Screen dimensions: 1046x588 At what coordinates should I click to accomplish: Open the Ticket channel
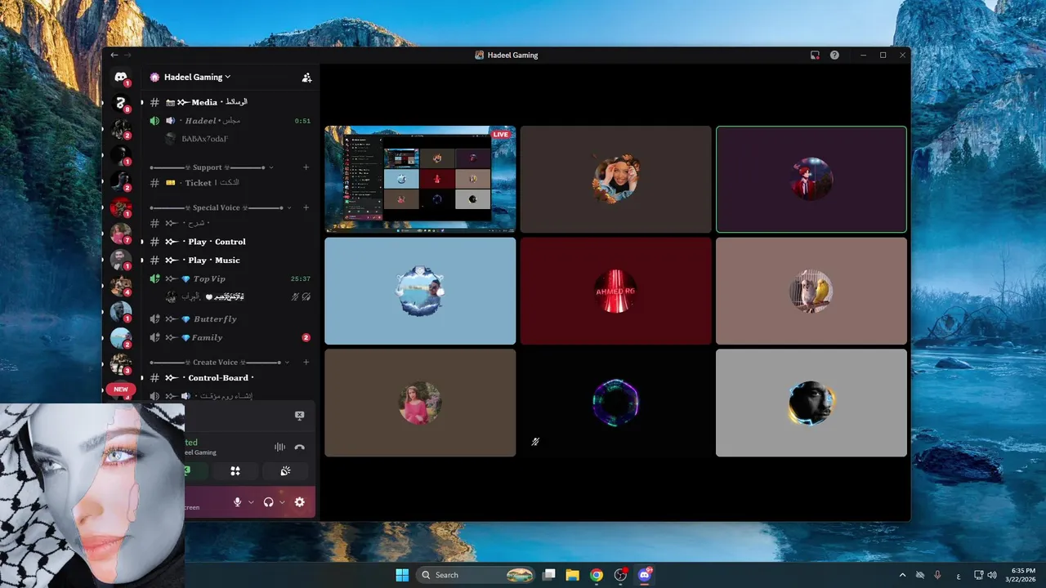pyautogui.click(x=229, y=183)
